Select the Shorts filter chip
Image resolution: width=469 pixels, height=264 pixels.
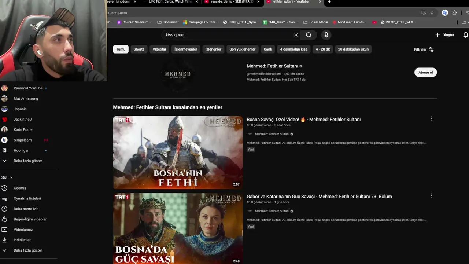point(139,49)
